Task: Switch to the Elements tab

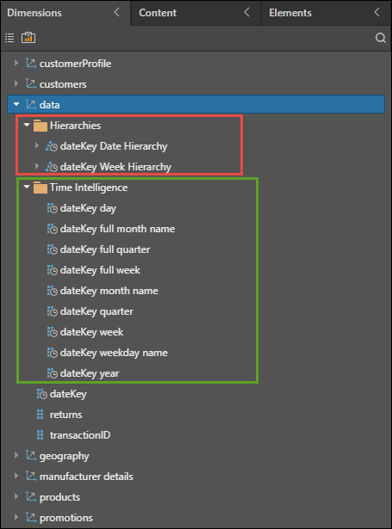Action: click(290, 13)
